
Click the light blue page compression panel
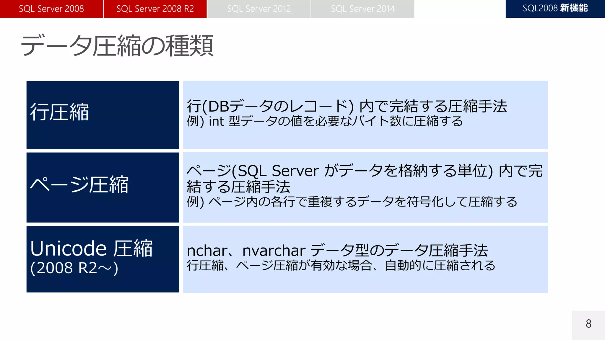coord(365,215)
